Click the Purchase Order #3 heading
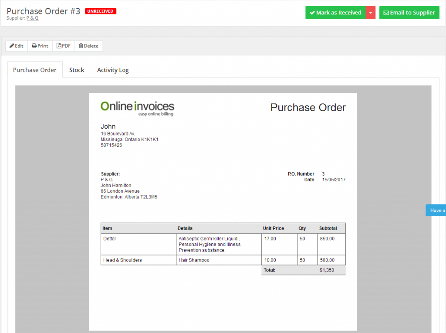This screenshot has width=446, height=333. 42,11
